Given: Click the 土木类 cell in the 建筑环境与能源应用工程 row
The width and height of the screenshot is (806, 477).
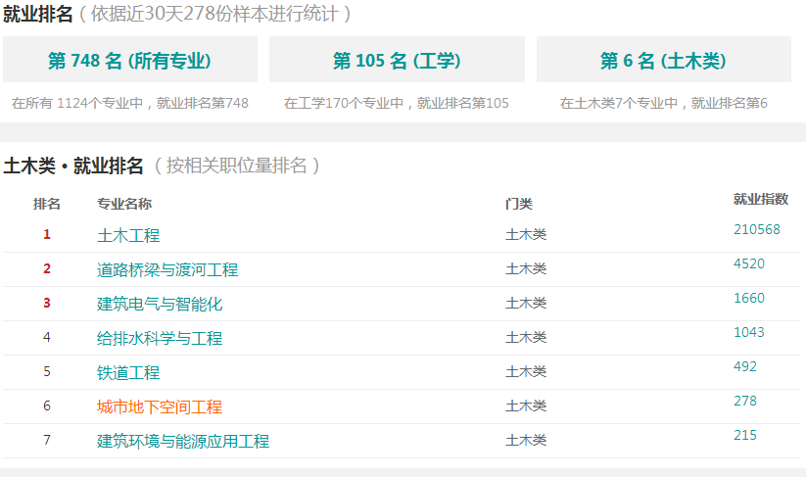Looking at the screenshot, I should pos(526,440).
